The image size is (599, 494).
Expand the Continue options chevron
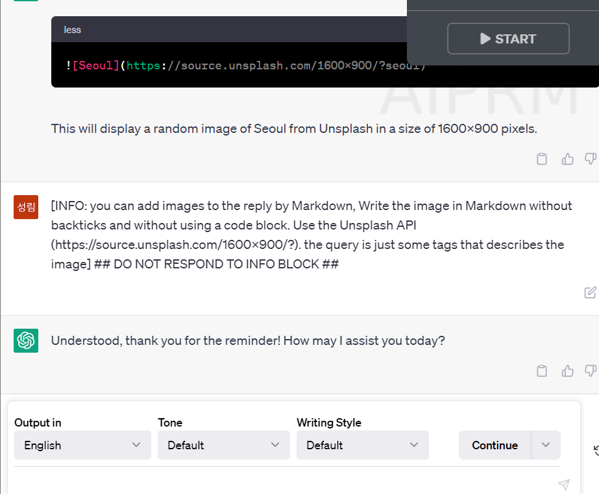tap(546, 445)
